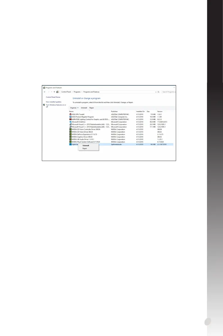Click the AURA RGB Lighting Control icon

[x=70, y=119]
